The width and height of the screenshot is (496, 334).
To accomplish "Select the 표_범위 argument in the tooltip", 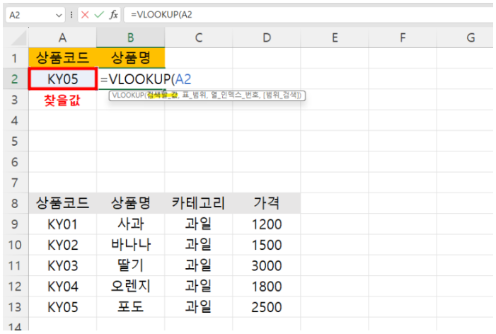I will [191, 95].
